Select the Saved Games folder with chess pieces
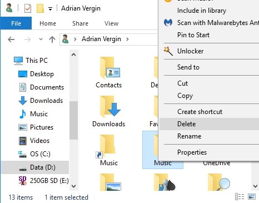Screen dimensions: 259x203 165,182
